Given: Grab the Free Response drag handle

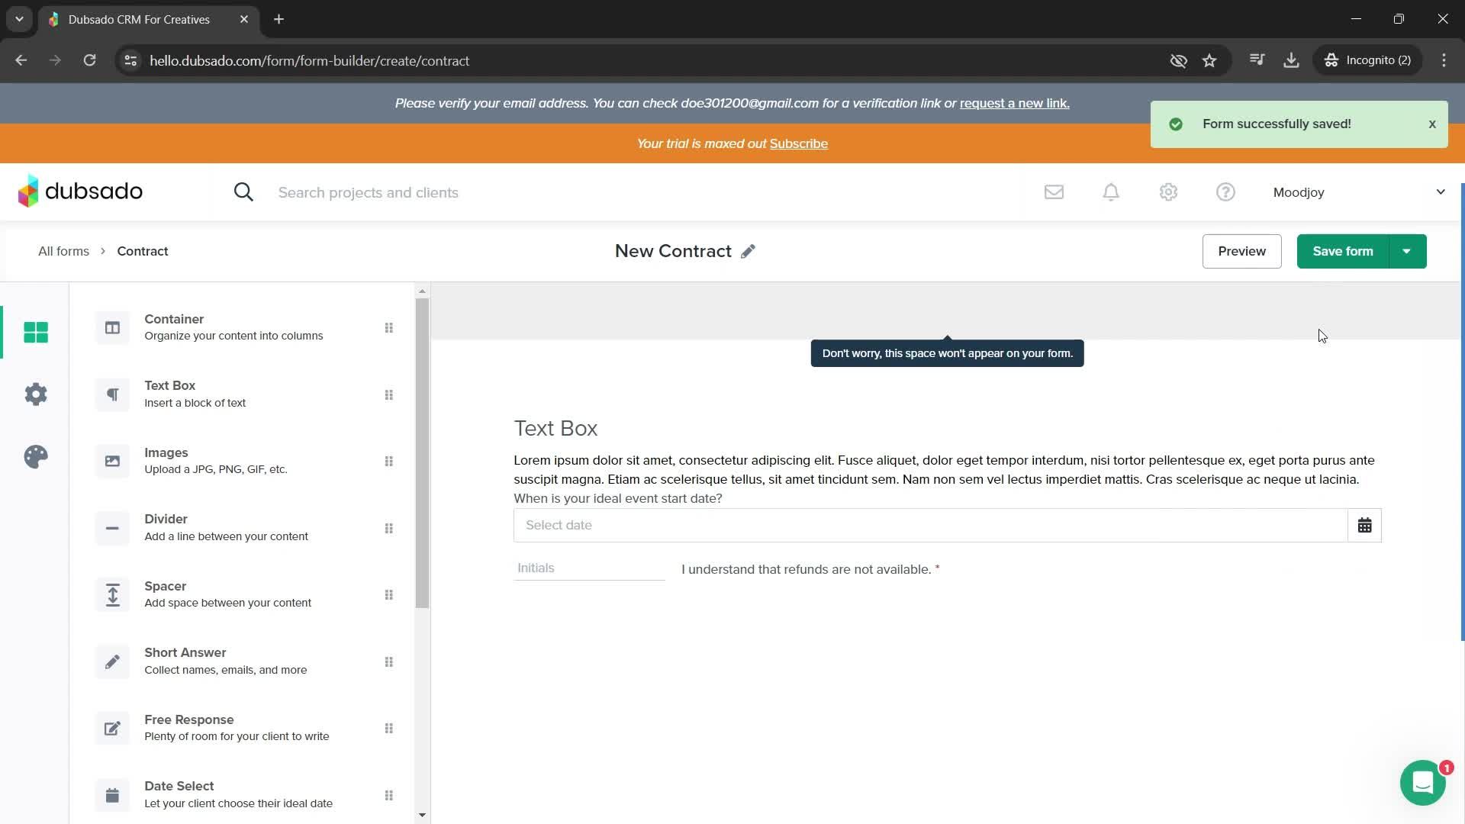Looking at the screenshot, I should [x=388, y=729].
